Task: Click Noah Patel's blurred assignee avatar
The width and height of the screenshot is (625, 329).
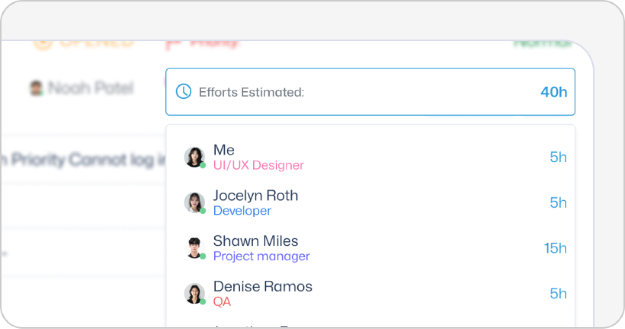Action: pos(36,88)
